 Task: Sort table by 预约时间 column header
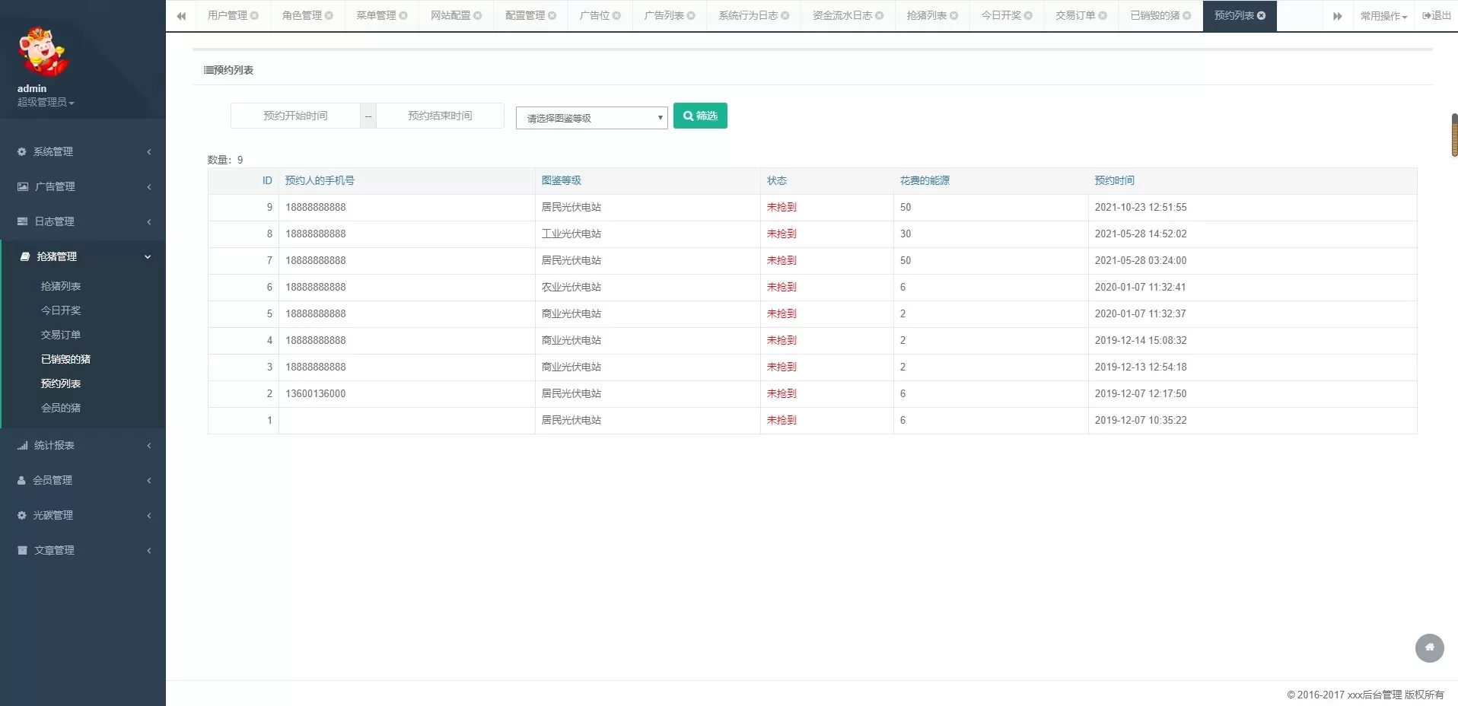(x=1114, y=180)
